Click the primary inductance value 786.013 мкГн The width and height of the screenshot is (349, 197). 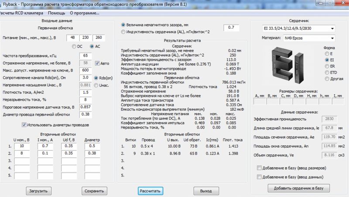[233, 82]
